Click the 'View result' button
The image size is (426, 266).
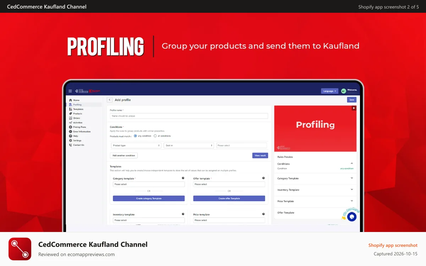pos(260,155)
